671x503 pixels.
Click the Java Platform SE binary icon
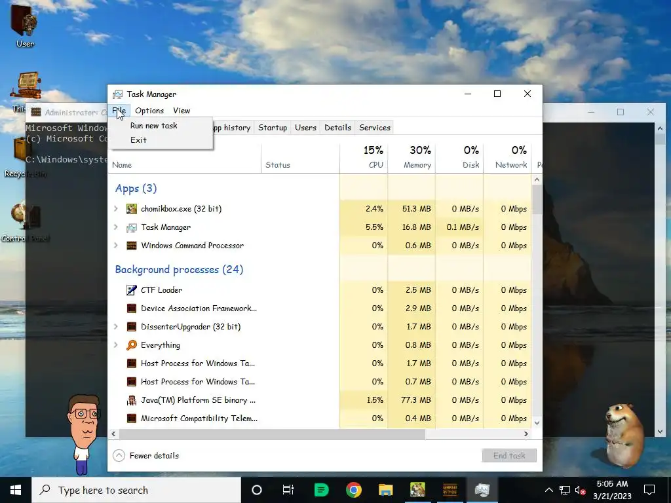click(x=131, y=400)
